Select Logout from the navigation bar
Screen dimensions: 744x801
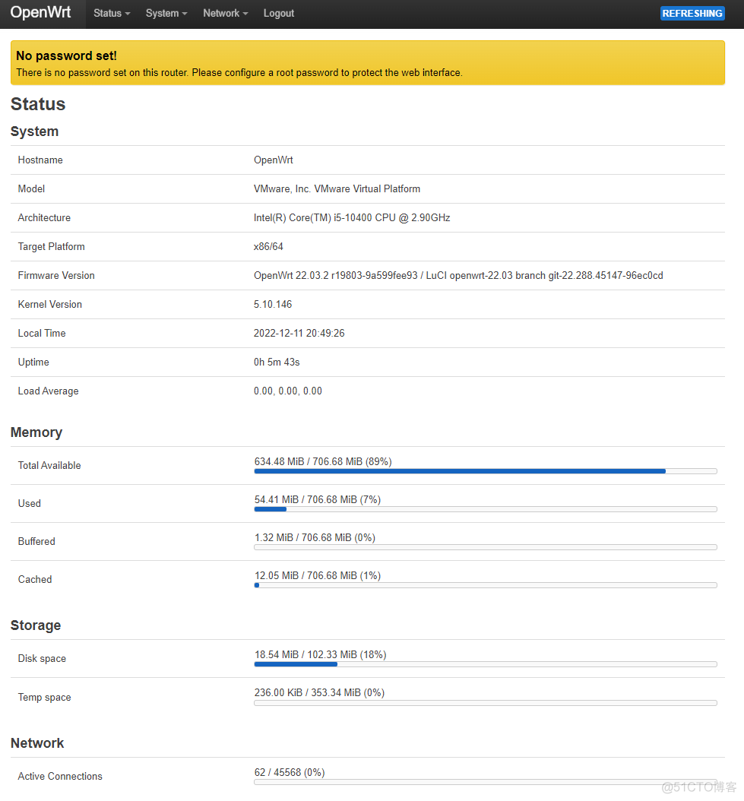pyautogui.click(x=278, y=13)
